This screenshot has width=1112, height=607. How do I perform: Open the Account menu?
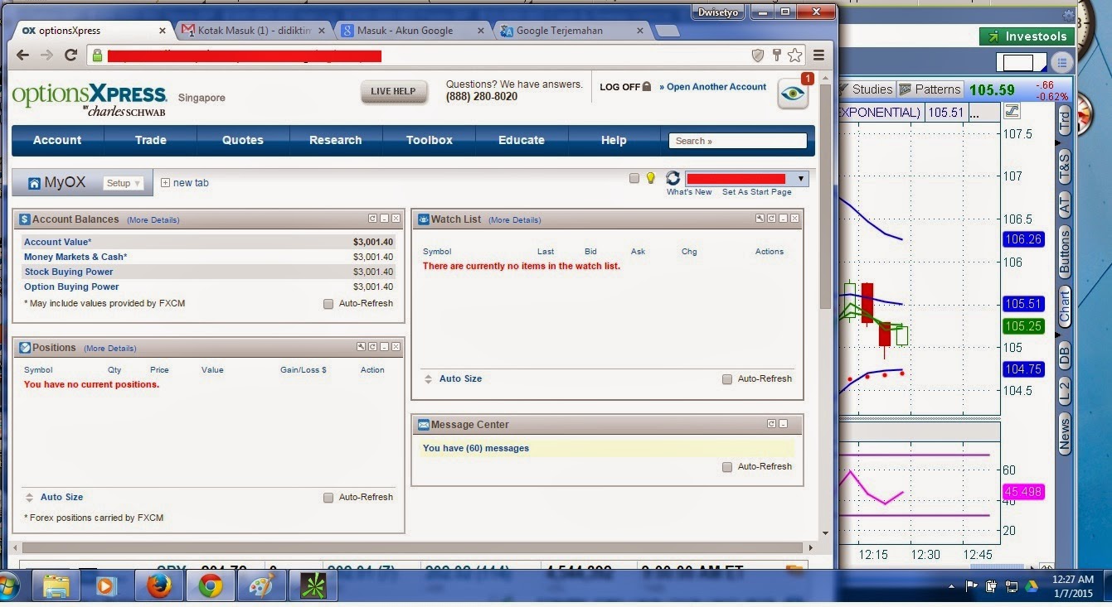click(57, 140)
